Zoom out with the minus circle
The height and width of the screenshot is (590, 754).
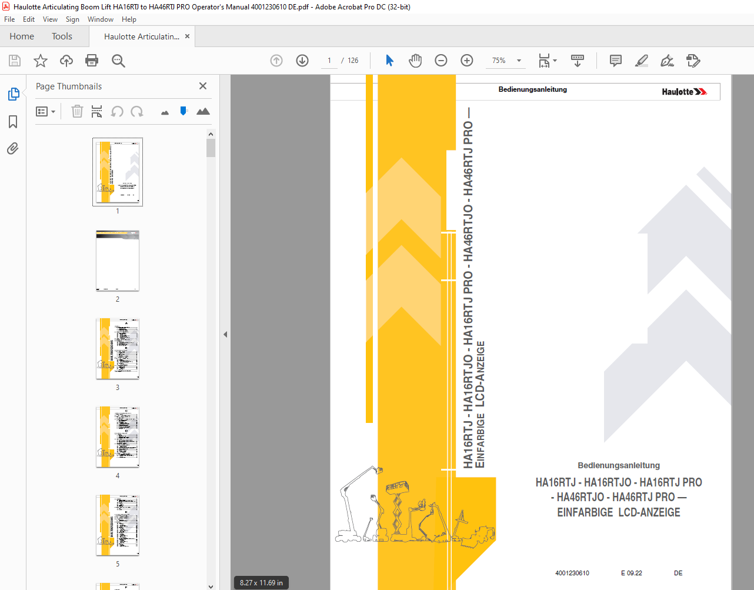click(x=441, y=61)
